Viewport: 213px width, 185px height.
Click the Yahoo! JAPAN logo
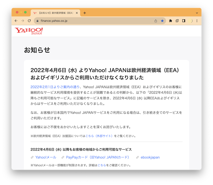click(x=29, y=31)
